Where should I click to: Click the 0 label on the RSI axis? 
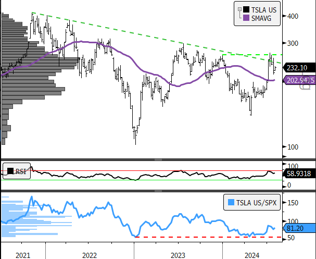click(x=289, y=185)
